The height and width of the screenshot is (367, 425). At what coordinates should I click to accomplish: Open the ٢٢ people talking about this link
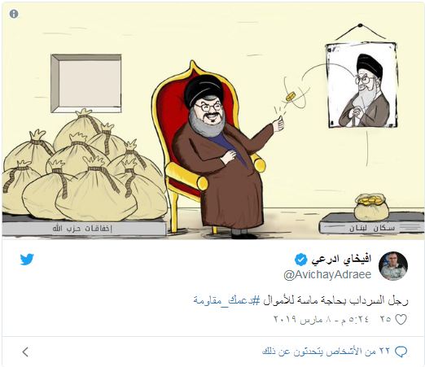pos(326,352)
